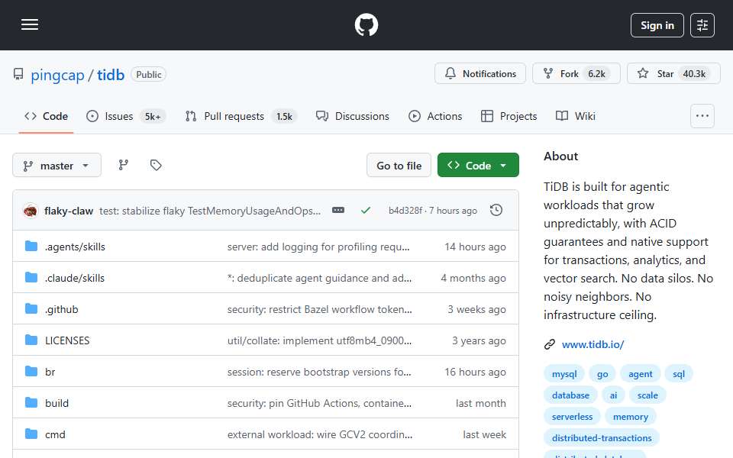Visit www.tidb.io website link
Screen dimensions: 733x458
(593, 344)
